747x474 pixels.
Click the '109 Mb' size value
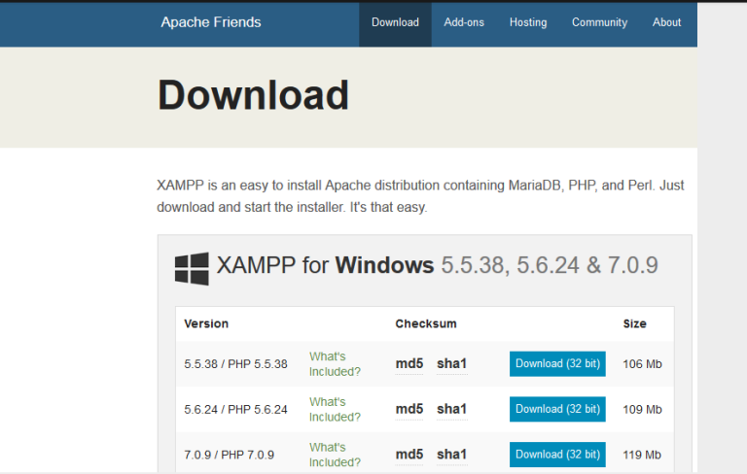(x=642, y=409)
